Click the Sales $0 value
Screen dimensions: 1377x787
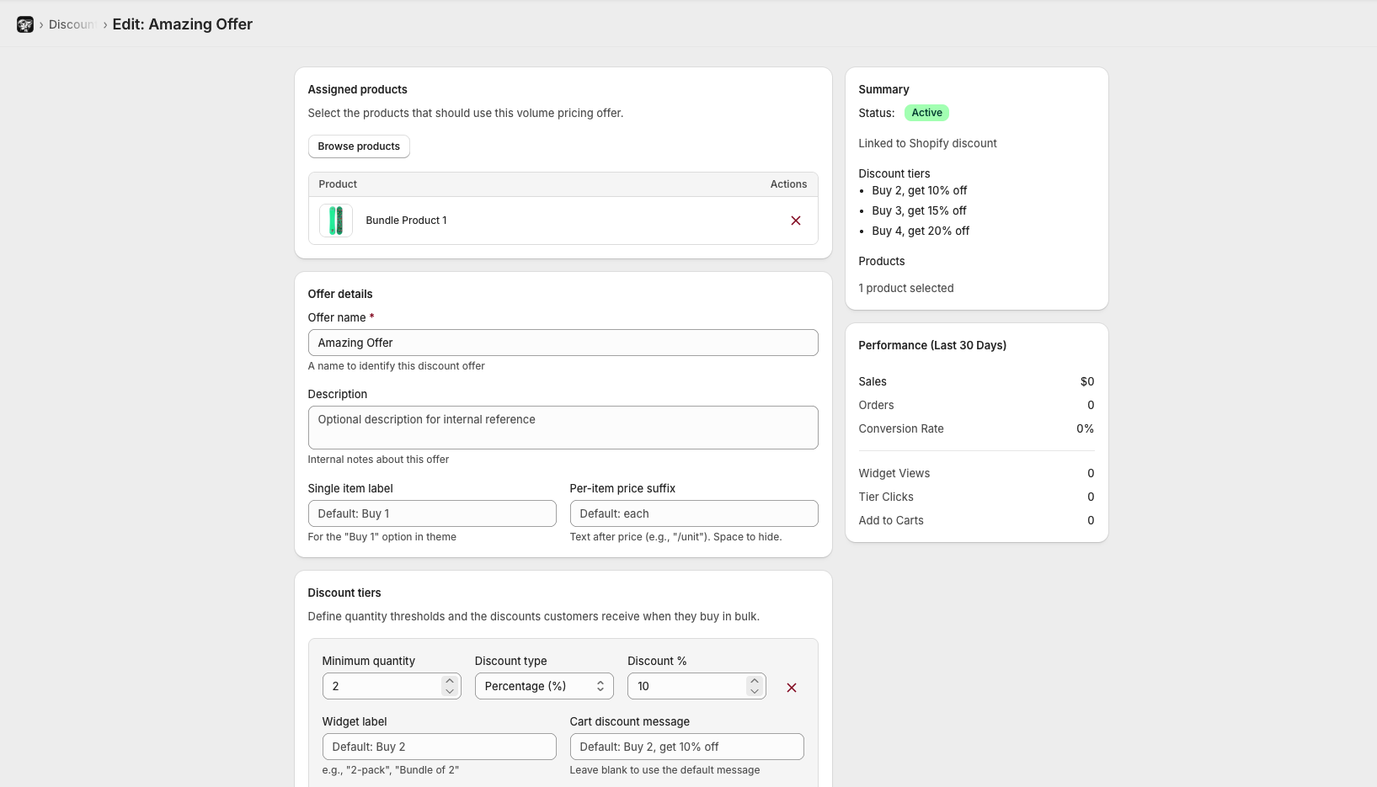[x=1087, y=381]
